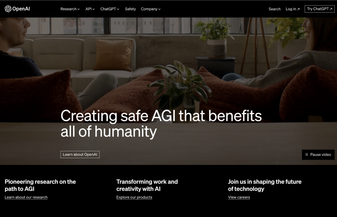Click the pause bars icon on video
Screen dimensions: 337x217
coord(307,155)
